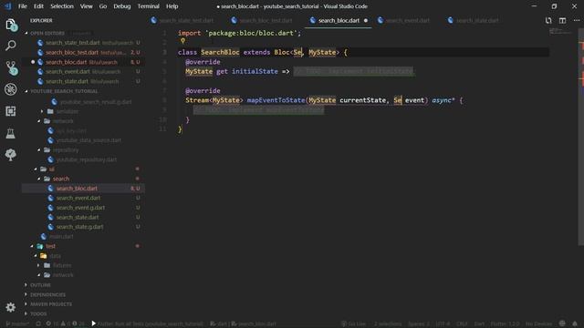Click the unsaved dot on search_bloc.dart tab

pos(366,20)
